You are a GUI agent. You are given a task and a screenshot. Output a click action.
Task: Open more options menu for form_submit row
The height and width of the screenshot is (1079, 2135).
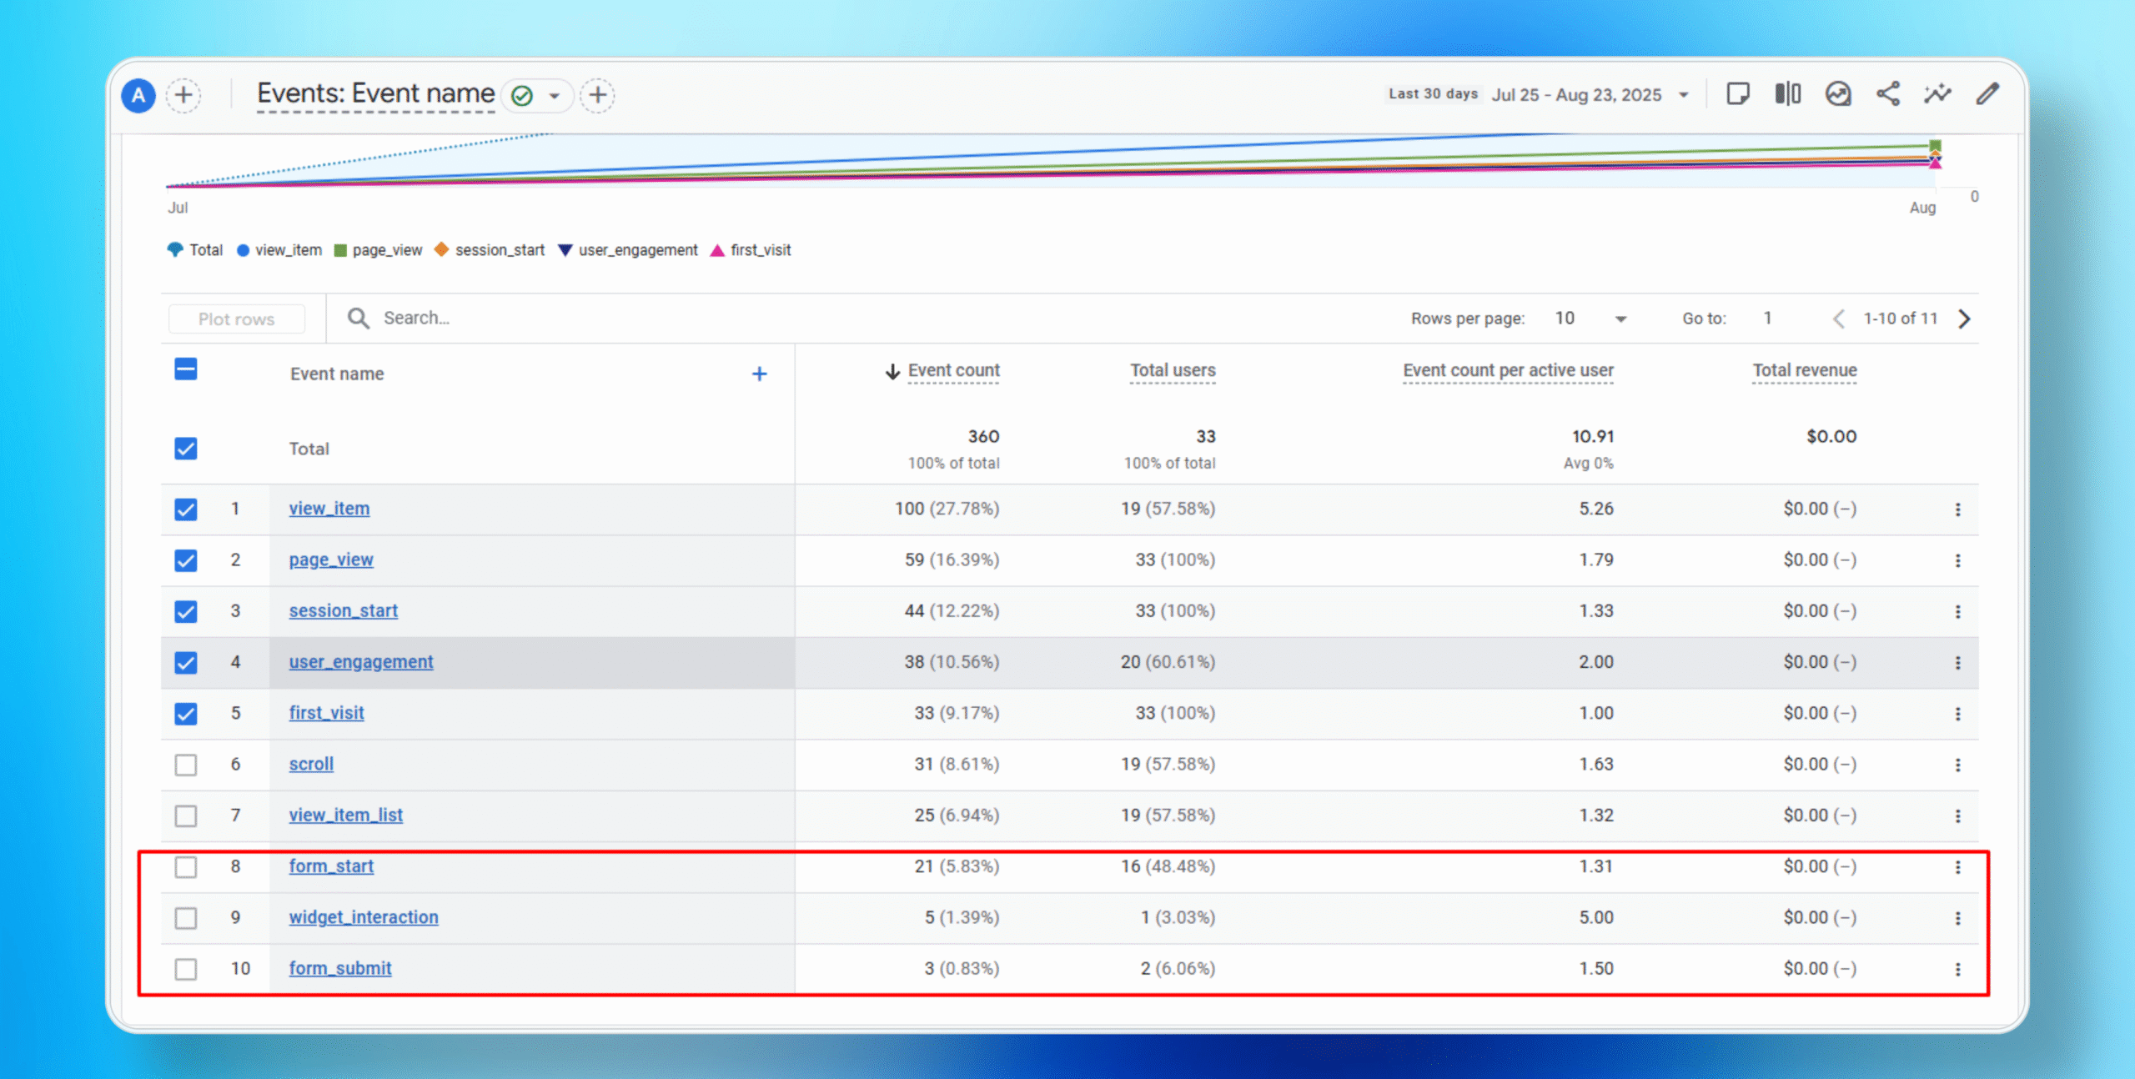1958,969
